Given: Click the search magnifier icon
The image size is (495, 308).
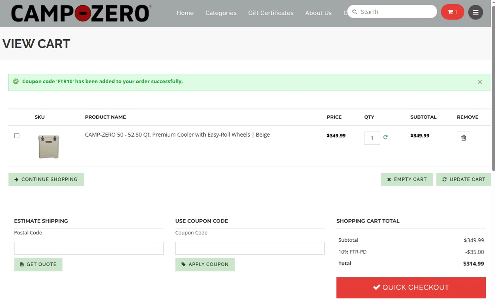Looking at the screenshot, I should [355, 12].
